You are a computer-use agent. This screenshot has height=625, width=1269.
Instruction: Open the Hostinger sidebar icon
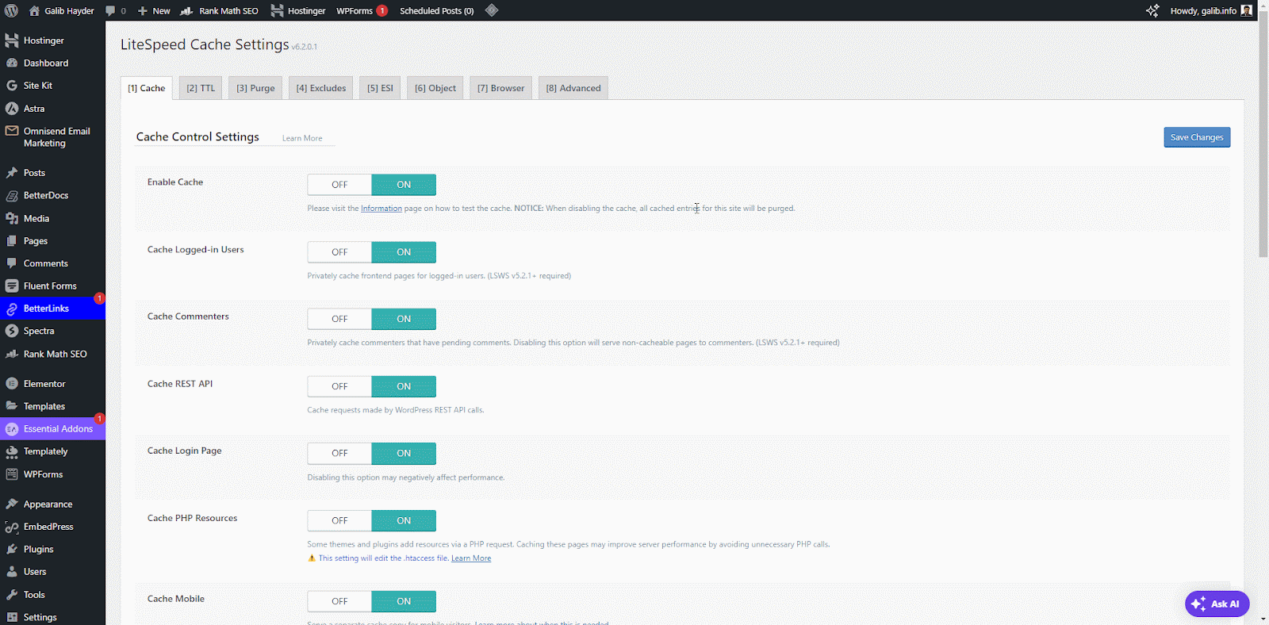(x=12, y=40)
